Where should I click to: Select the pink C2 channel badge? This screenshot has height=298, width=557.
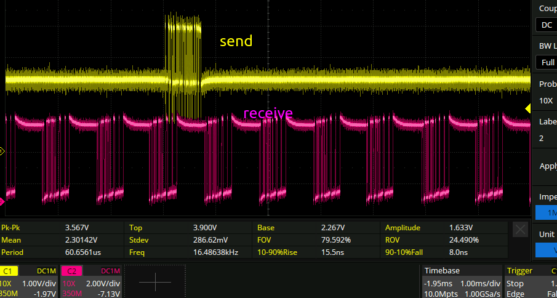[72, 271]
